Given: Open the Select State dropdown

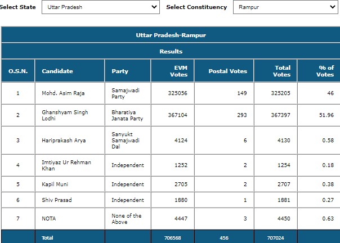Looking at the screenshot, I should [x=101, y=7].
